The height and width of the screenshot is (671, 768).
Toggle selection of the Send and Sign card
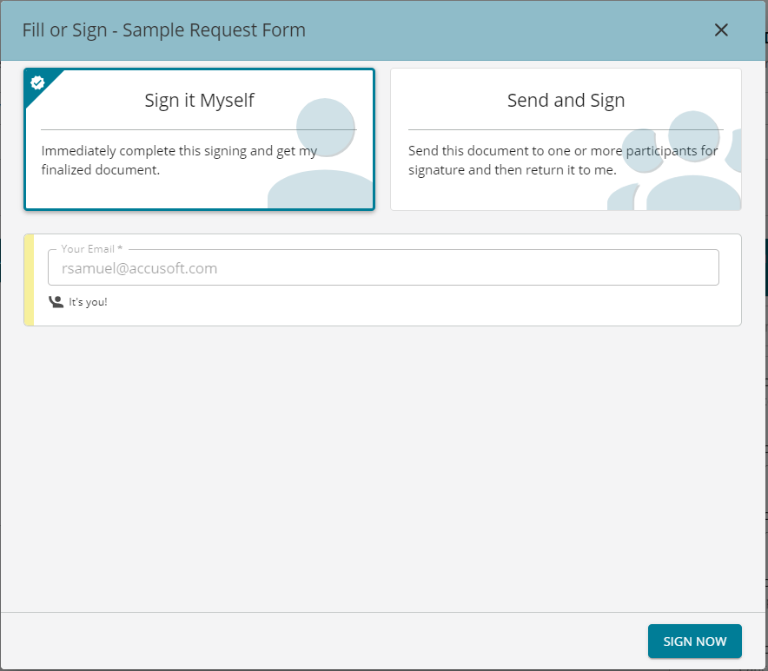(566, 139)
